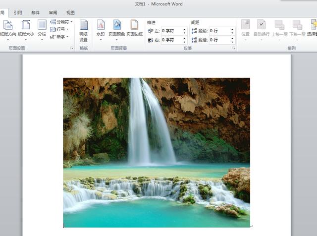Open the 分栏 columns button
Screen dimensions: 317x236
(42, 30)
